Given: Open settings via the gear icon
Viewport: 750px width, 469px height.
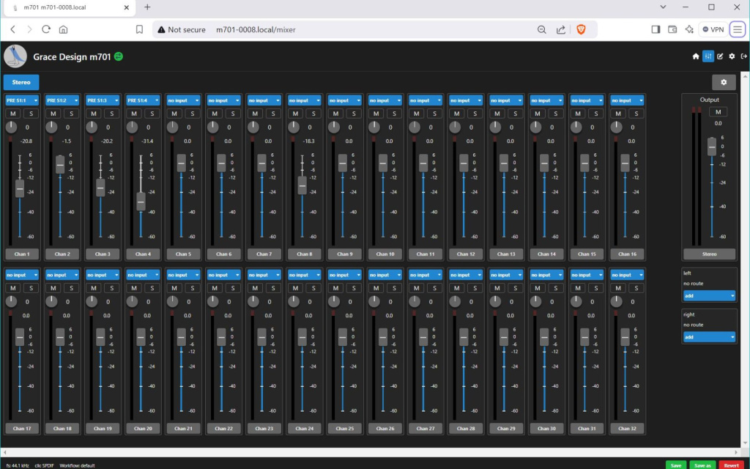Looking at the screenshot, I should pyautogui.click(x=732, y=56).
